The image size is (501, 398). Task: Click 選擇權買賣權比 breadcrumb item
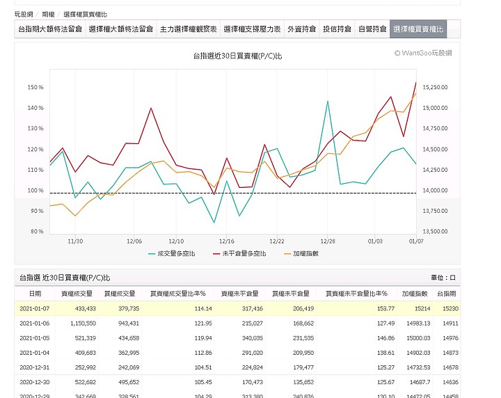click(86, 15)
